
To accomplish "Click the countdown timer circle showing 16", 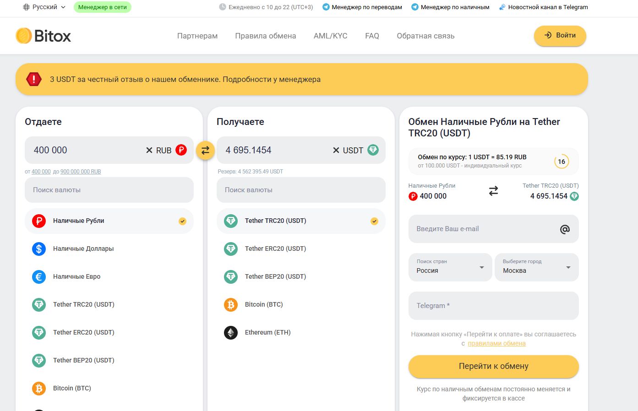I will (562, 162).
